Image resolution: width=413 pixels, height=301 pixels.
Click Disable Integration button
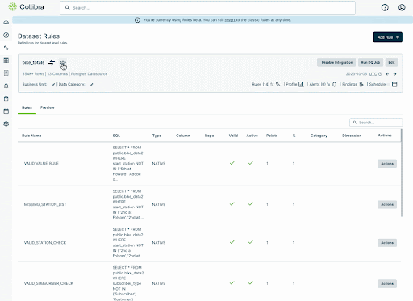(336, 62)
